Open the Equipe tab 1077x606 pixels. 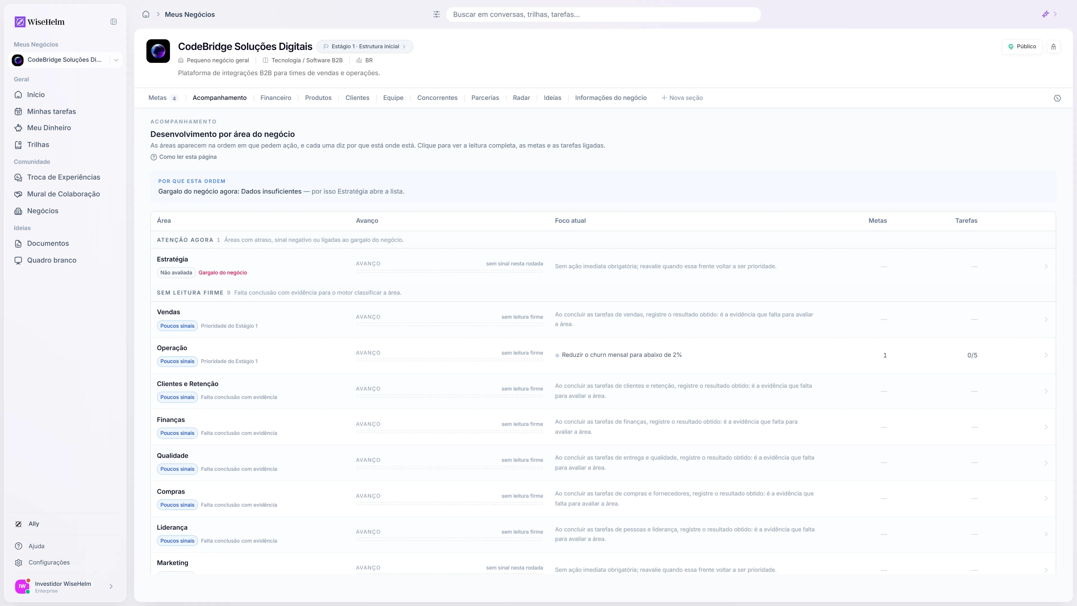point(393,98)
